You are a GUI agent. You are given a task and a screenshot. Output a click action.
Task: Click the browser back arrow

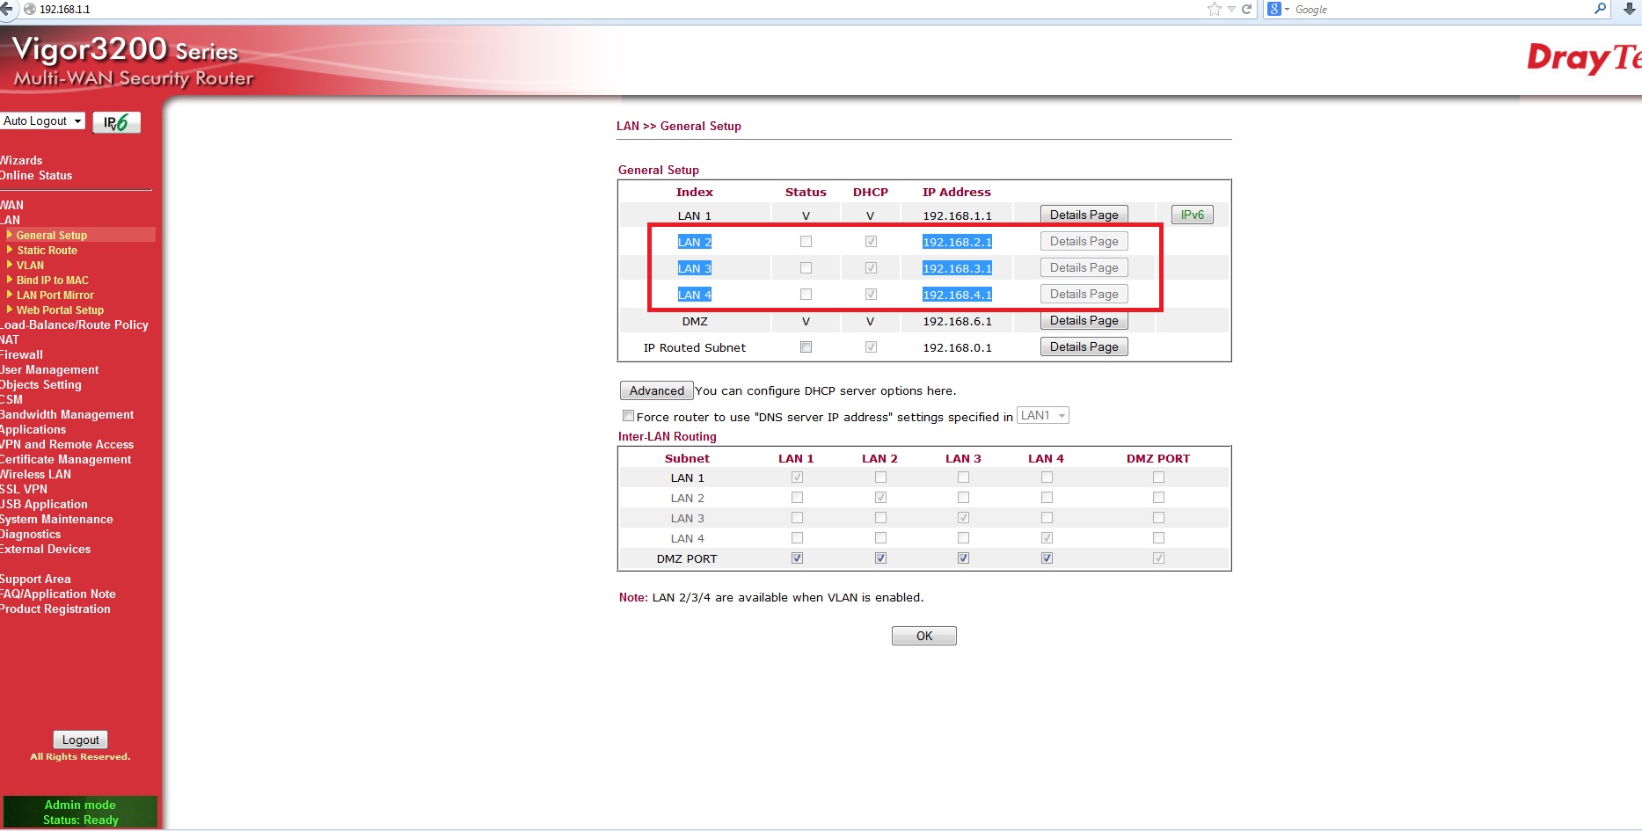[7, 9]
